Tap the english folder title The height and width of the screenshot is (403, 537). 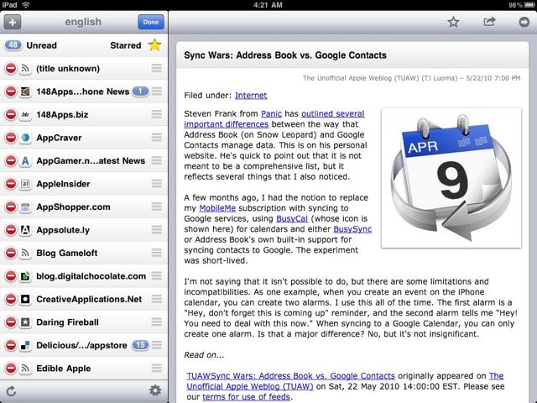pyautogui.click(x=83, y=22)
